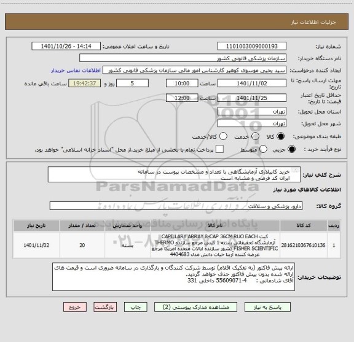This screenshot has height=342, width=354.
Task: Click واحد شمارش column header
Action: tap(127, 225)
